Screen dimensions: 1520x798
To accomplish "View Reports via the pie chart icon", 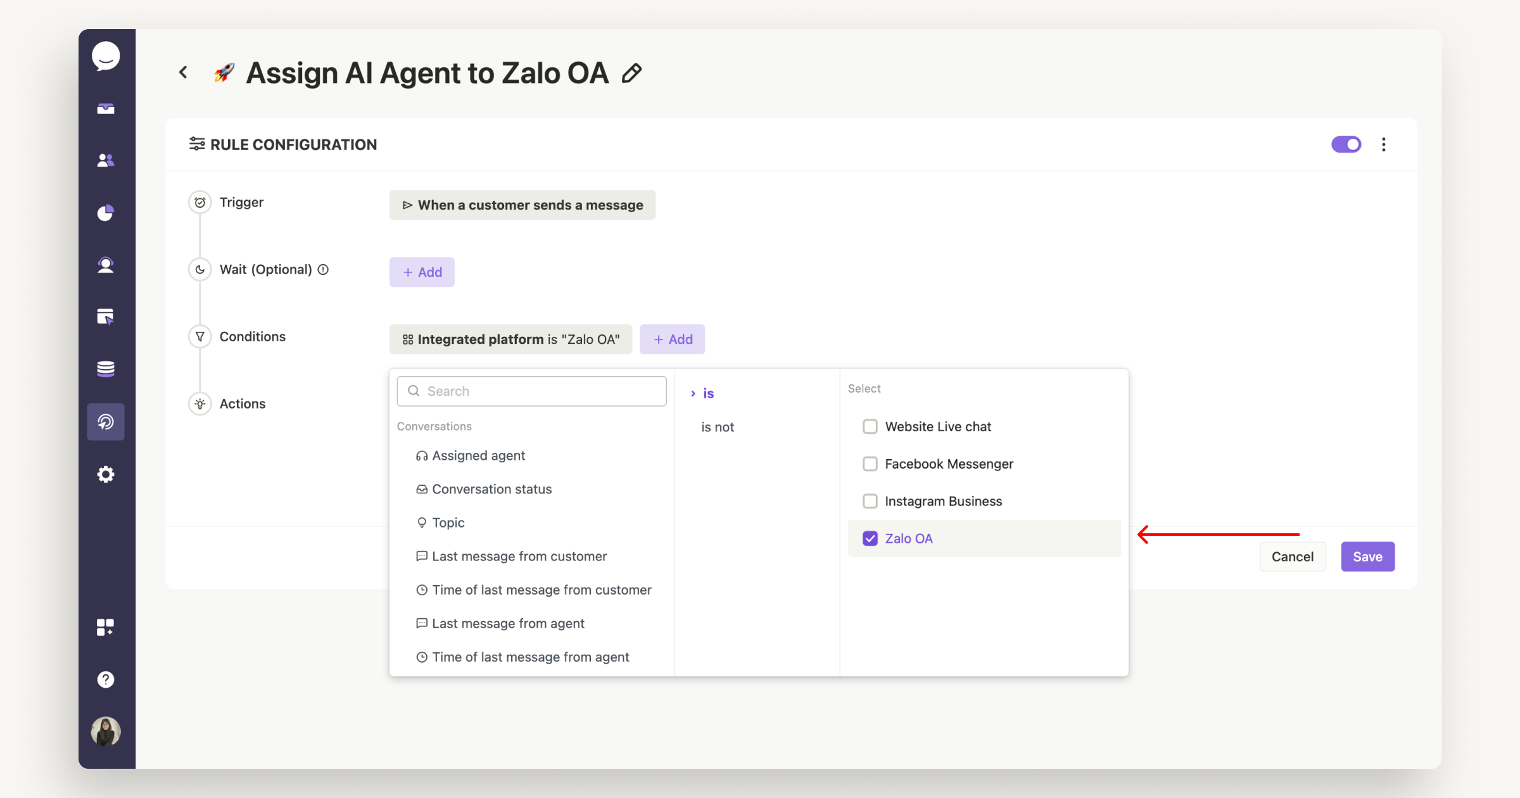I will click(106, 212).
